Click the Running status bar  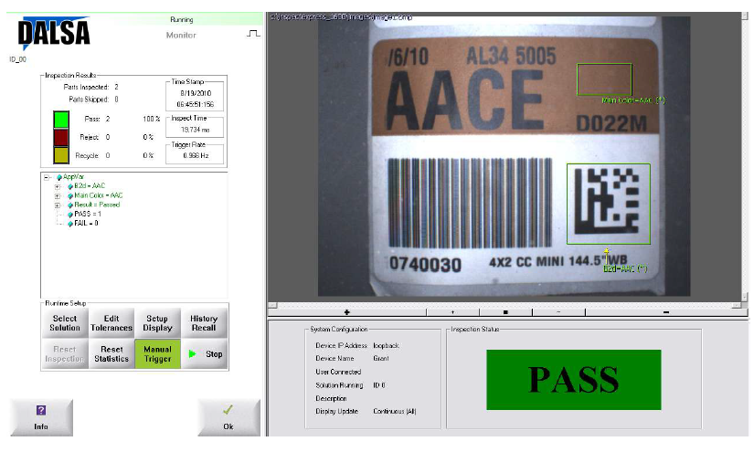[182, 19]
